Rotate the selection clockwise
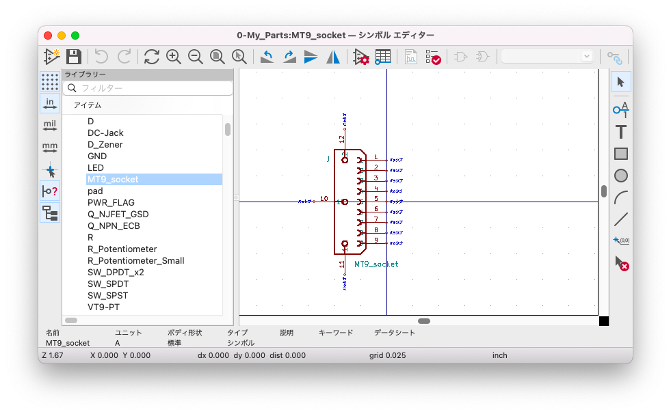 coord(289,57)
